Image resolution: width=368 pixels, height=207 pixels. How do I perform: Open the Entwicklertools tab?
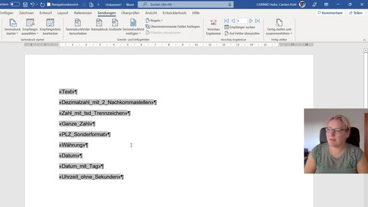tap(174, 13)
